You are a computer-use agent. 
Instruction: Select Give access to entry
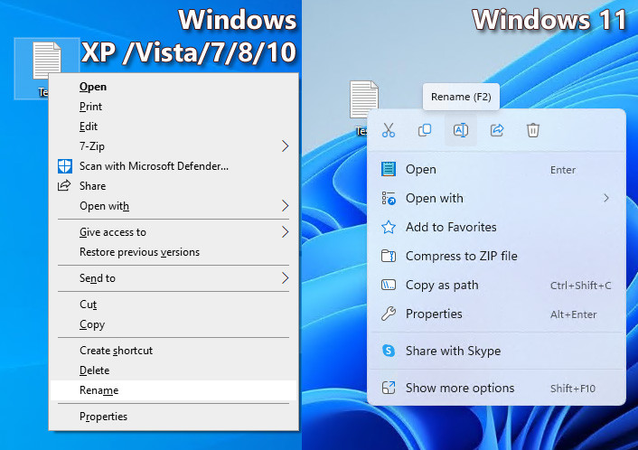174,232
